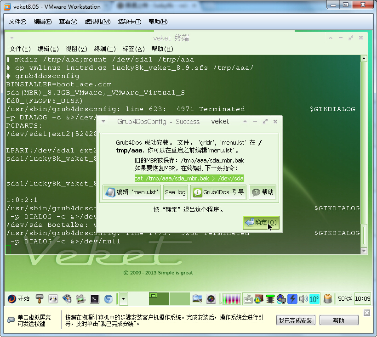This screenshot has width=377, height=337.
Task: Close the VMware install hint bar
Action: click(367, 313)
